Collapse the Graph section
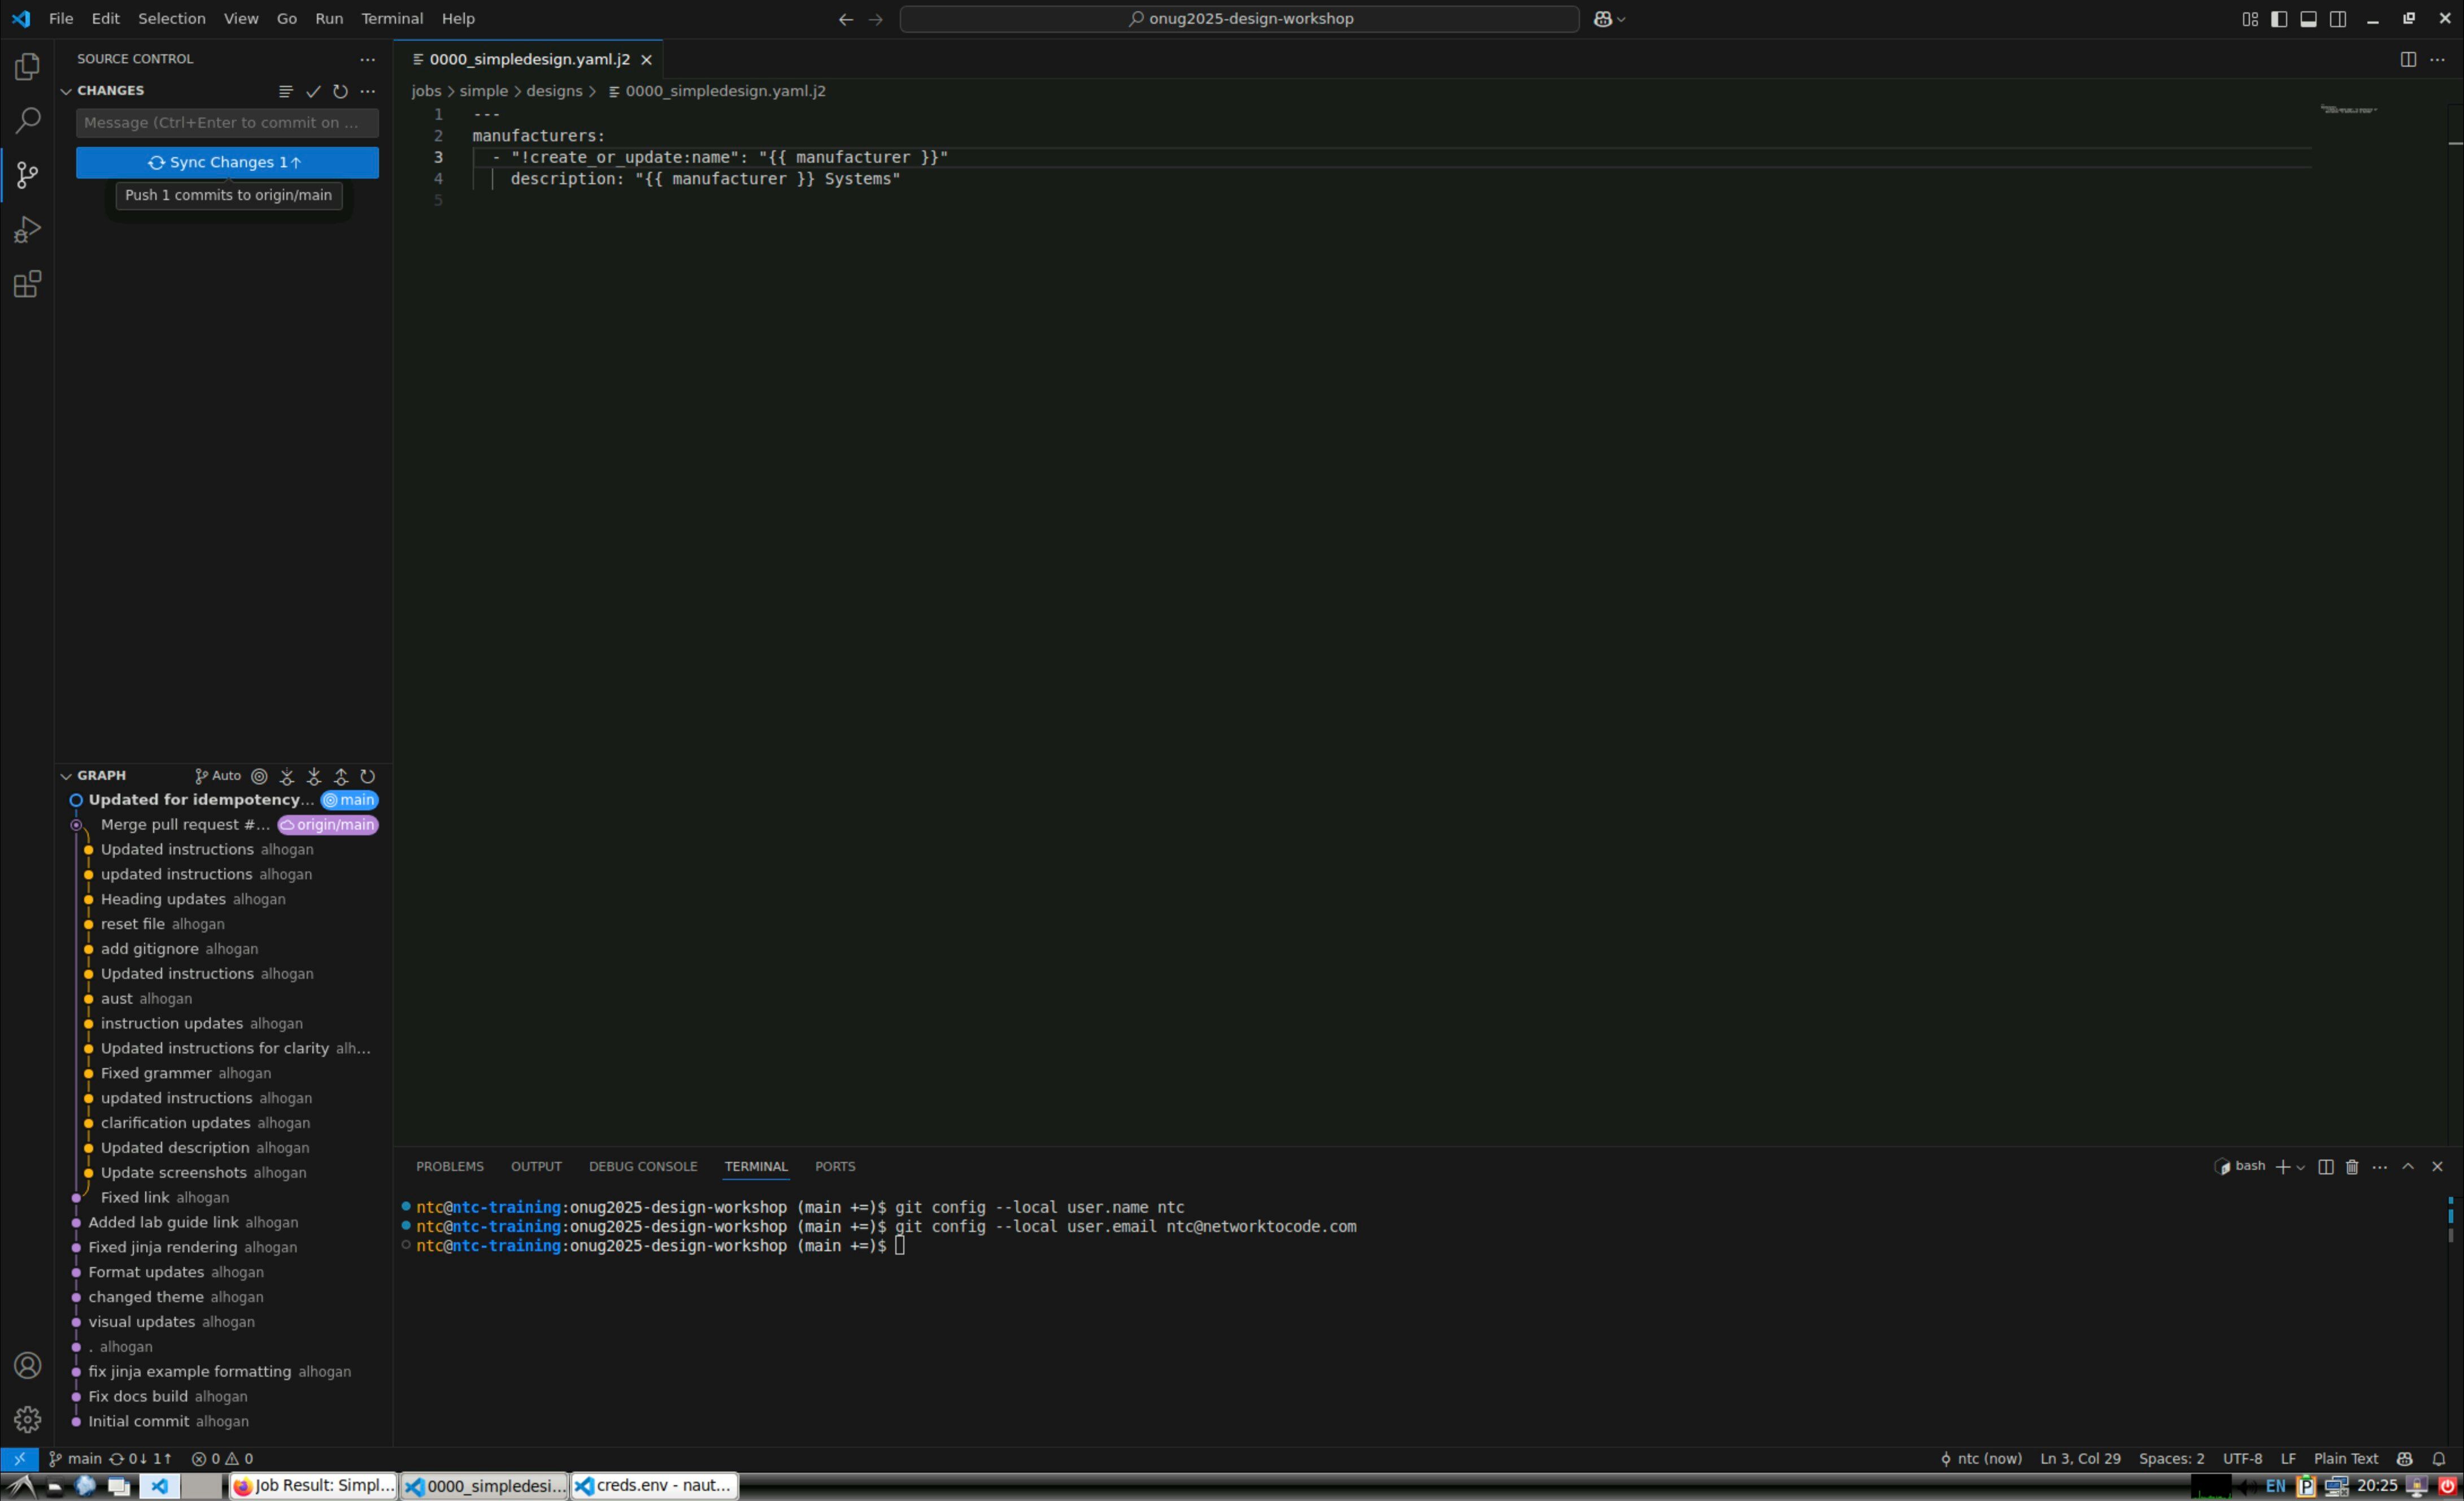Viewport: 2464px width, 1501px height. click(66, 776)
